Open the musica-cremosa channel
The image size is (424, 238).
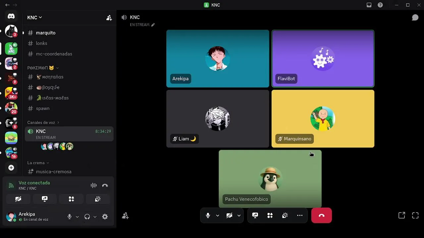click(x=69, y=172)
